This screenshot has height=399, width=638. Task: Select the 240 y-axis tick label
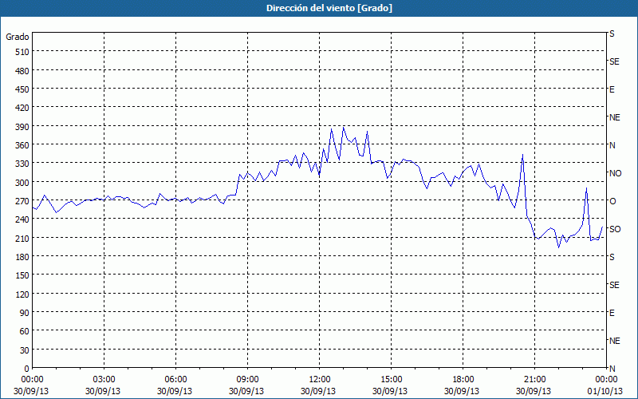point(22,220)
